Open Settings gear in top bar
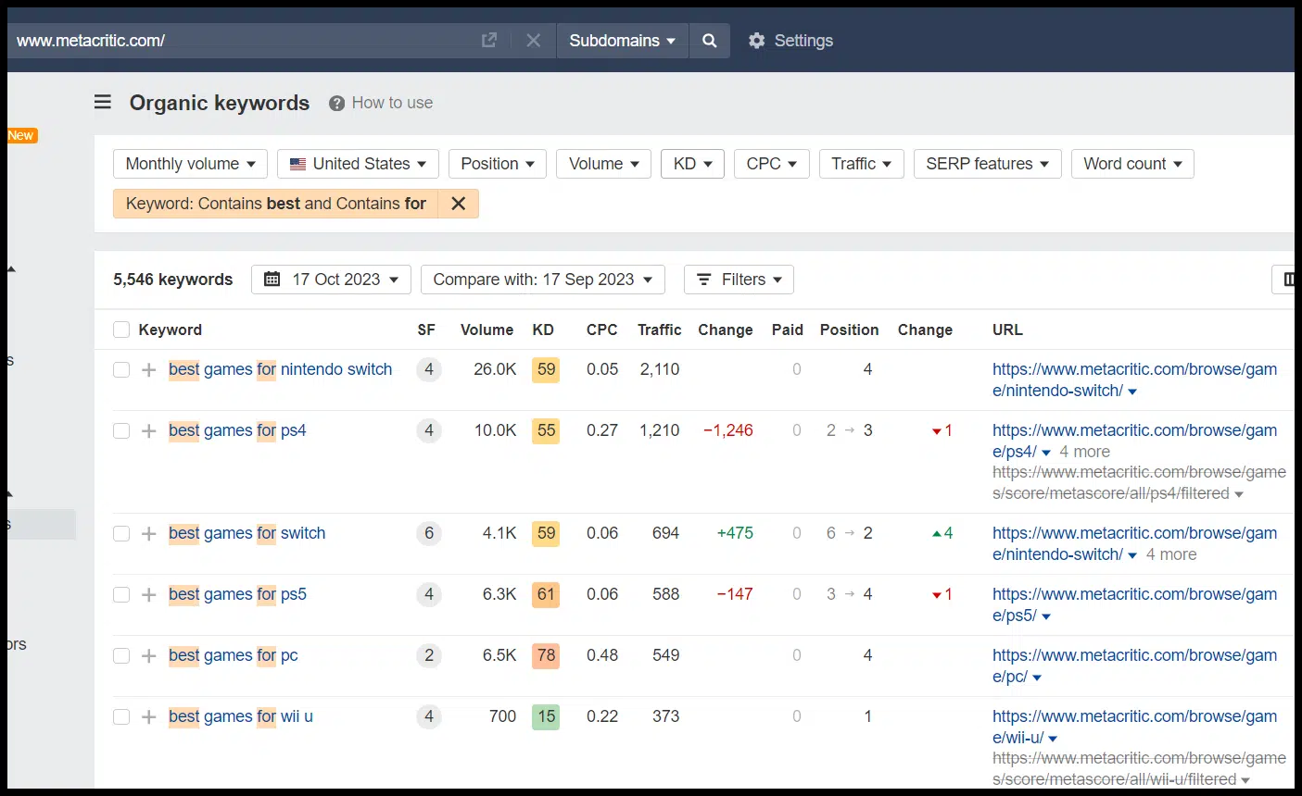This screenshot has width=1302, height=796. coord(757,41)
